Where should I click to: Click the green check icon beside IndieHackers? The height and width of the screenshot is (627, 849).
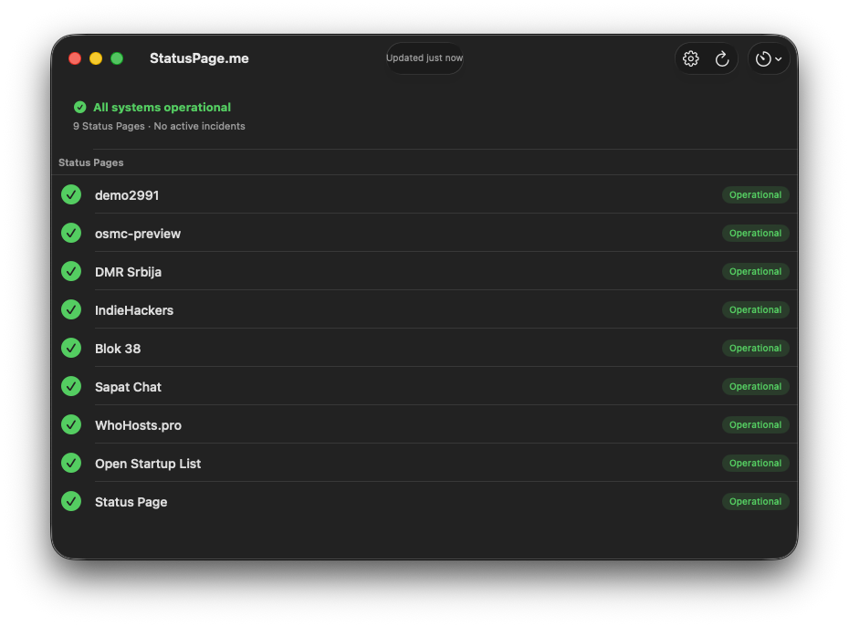(x=71, y=309)
